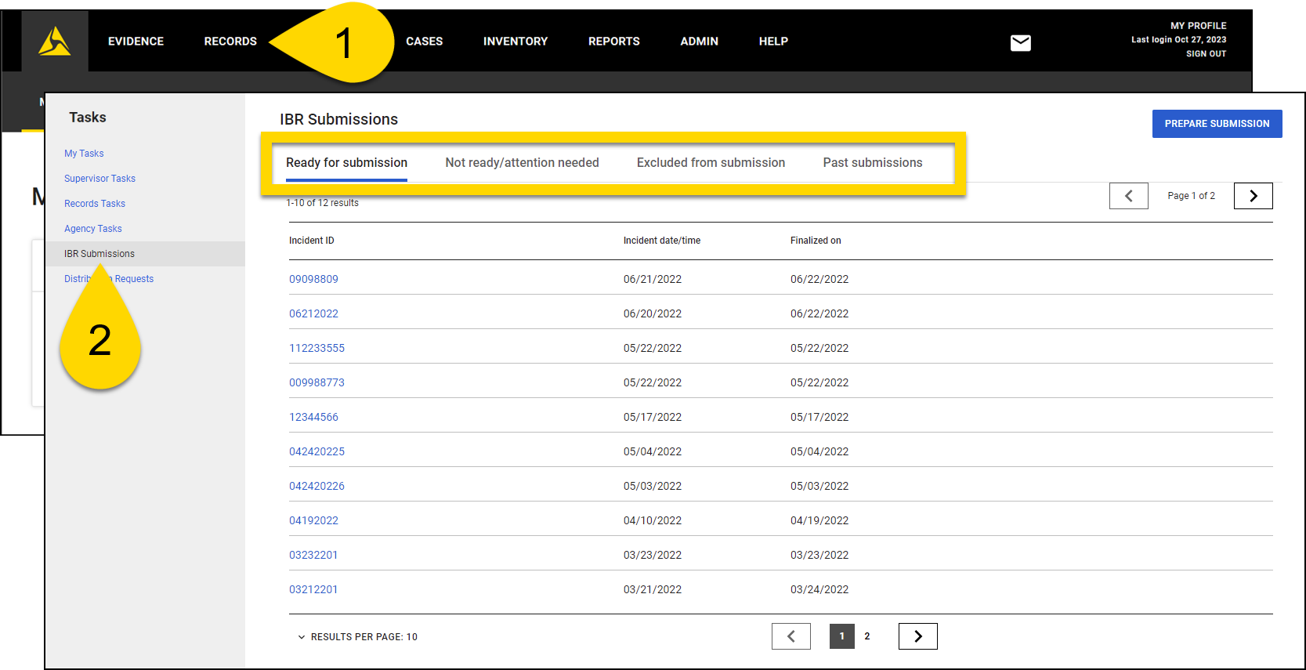Open the Inventory menu

tap(515, 42)
